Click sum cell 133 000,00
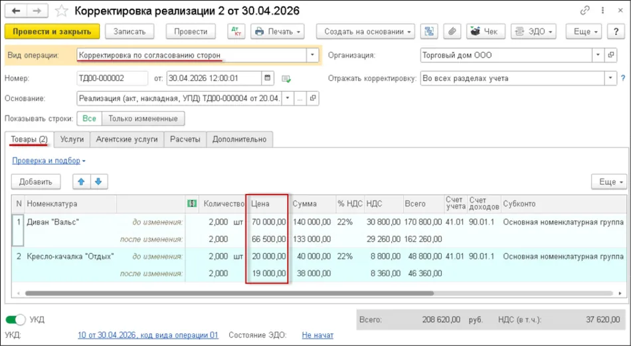This screenshot has width=631, height=346. pos(312,239)
